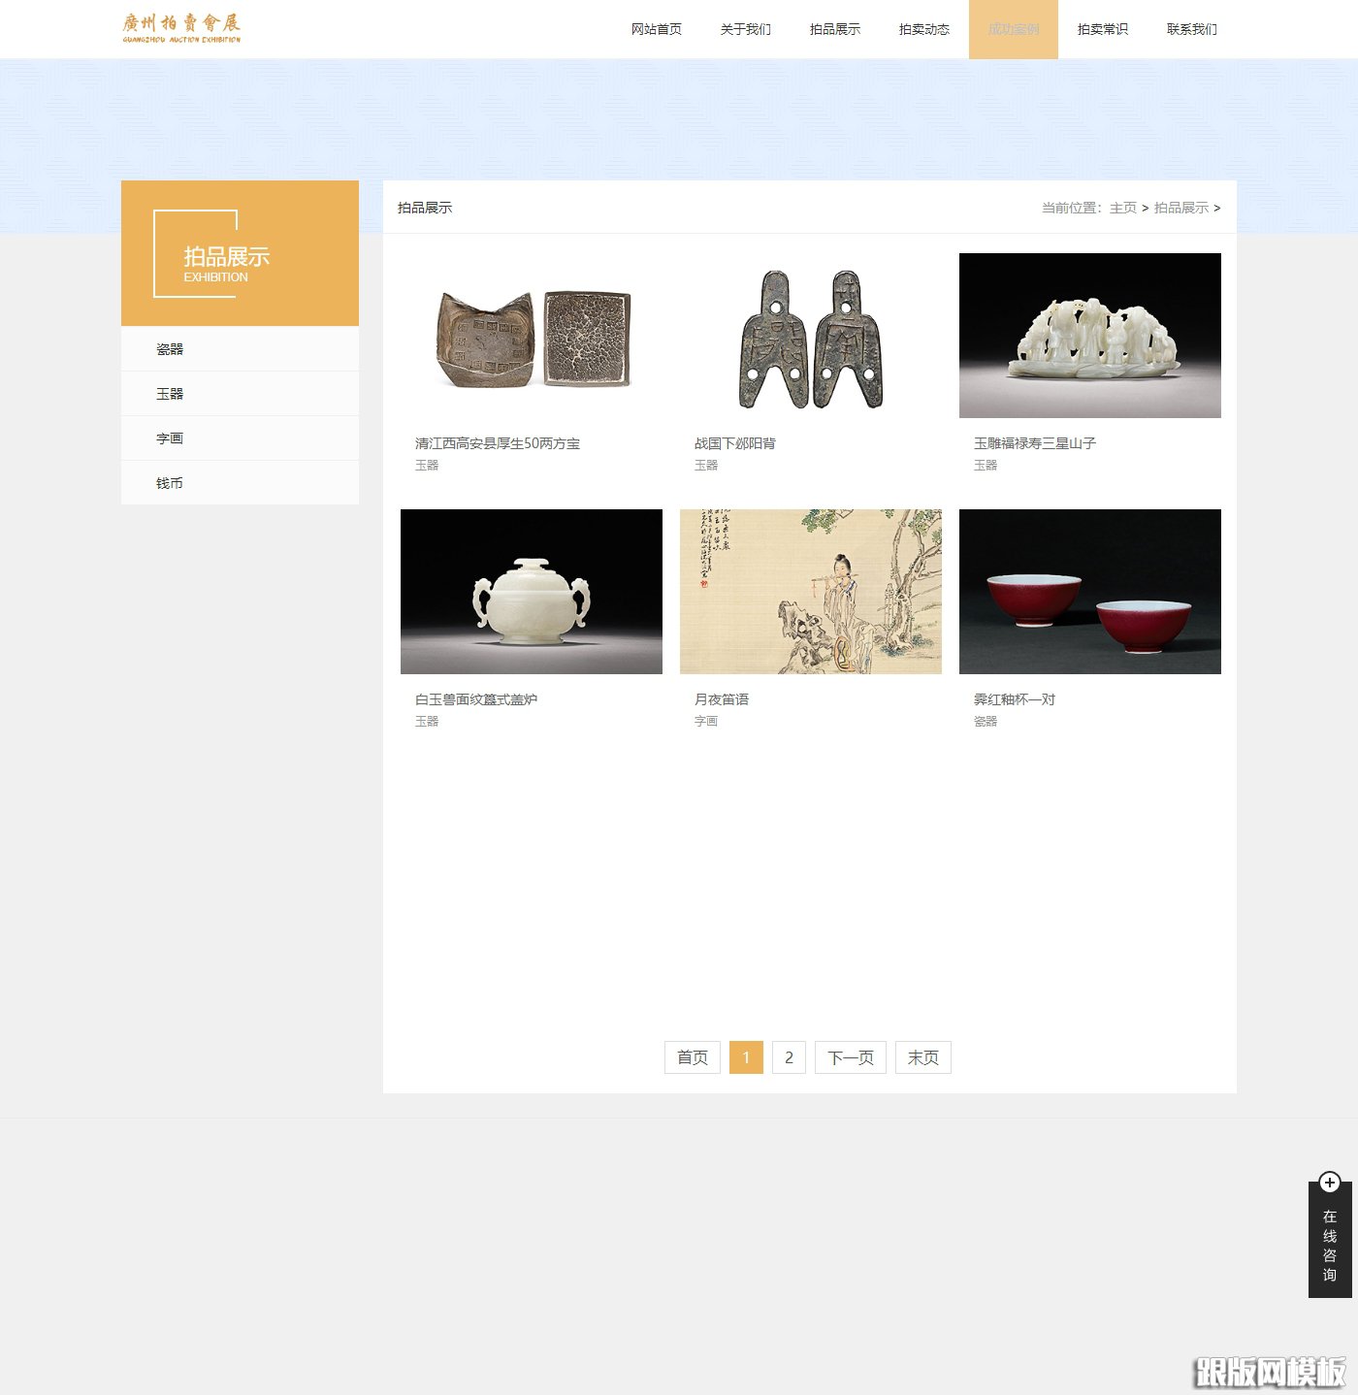Click 主页 in the breadcrumb trail
Viewport: 1358px width, 1395px height.
[x=1122, y=208]
